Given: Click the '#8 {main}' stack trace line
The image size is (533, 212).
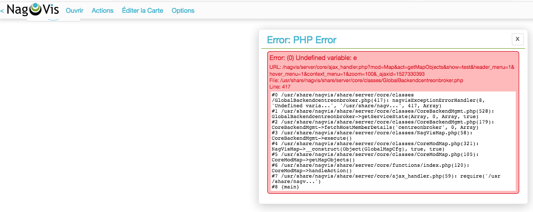Looking at the screenshot, I should click(x=285, y=187).
